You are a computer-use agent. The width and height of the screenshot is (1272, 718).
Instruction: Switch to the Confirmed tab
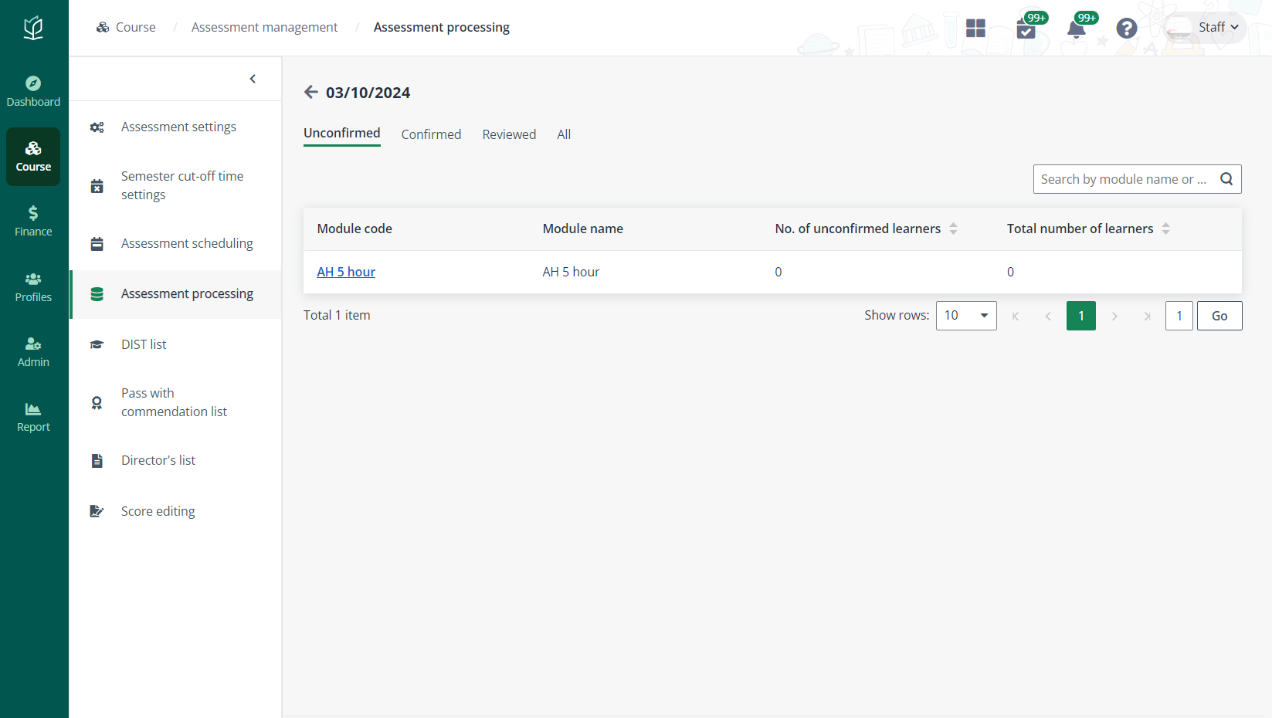click(x=431, y=134)
